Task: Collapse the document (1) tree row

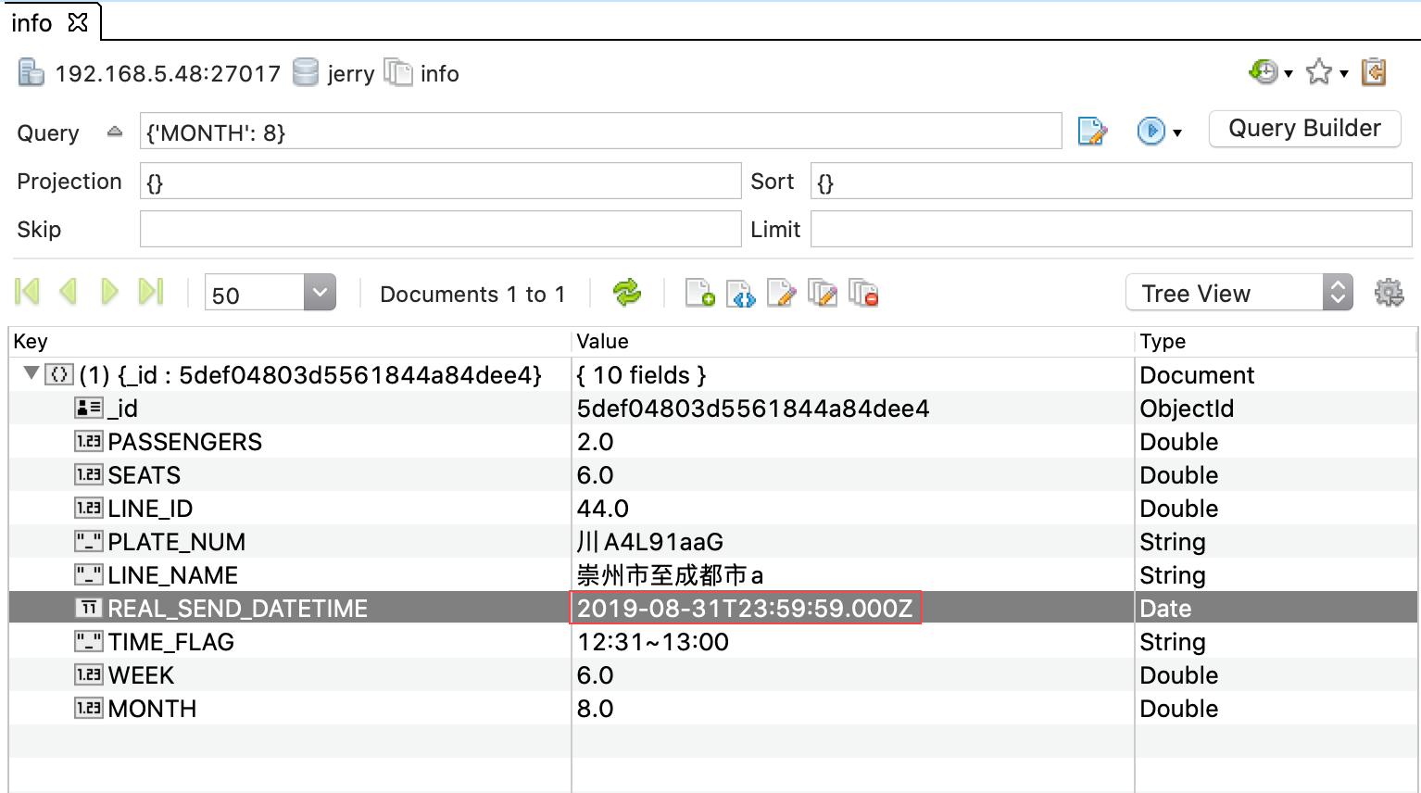Action: click(x=31, y=373)
